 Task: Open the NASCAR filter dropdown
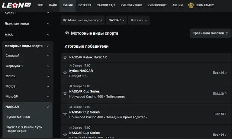coord(116,20)
